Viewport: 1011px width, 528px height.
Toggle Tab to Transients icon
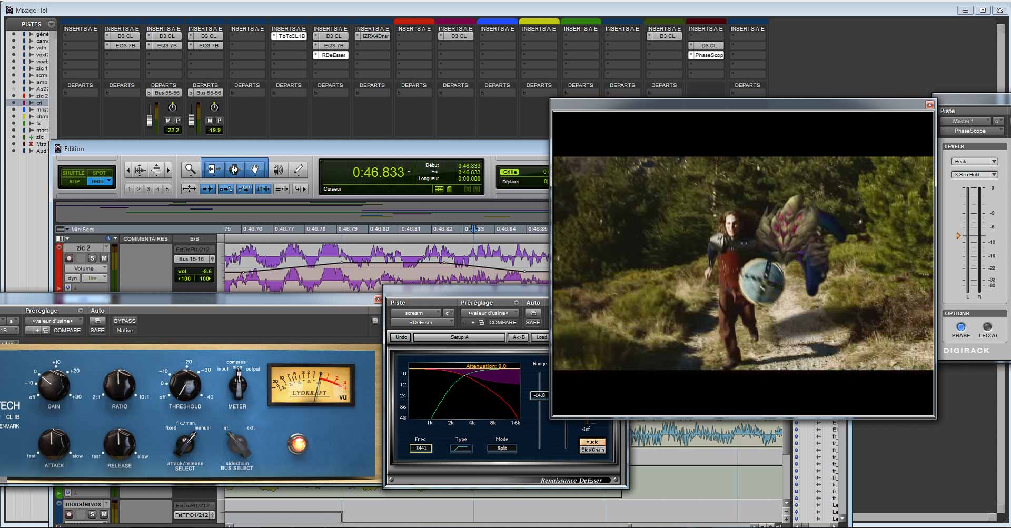[207, 188]
